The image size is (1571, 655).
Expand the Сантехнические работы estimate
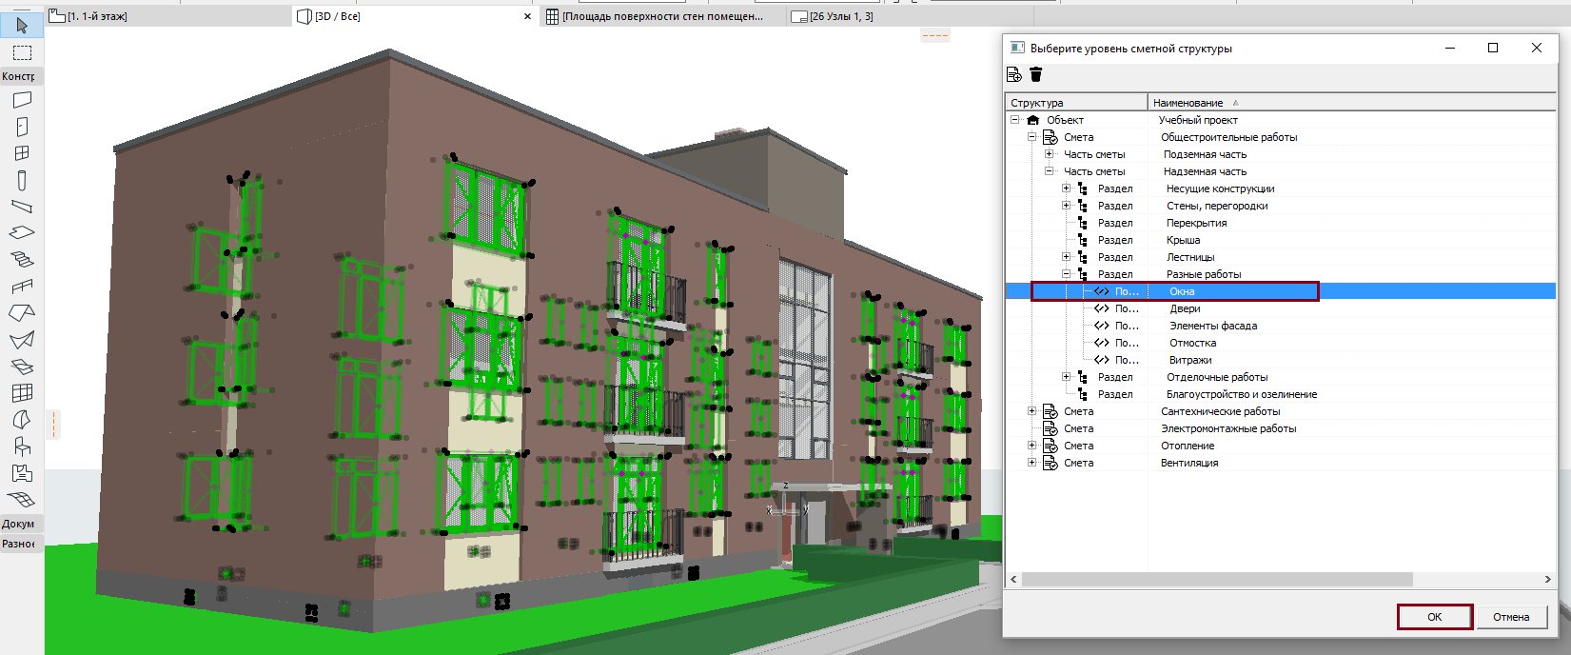click(x=1031, y=411)
